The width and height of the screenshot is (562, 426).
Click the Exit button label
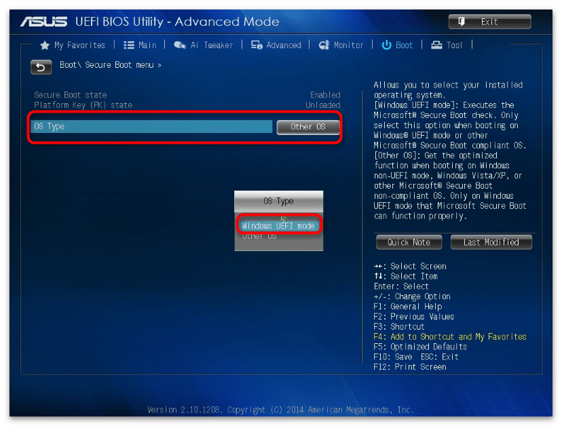pyautogui.click(x=489, y=22)
